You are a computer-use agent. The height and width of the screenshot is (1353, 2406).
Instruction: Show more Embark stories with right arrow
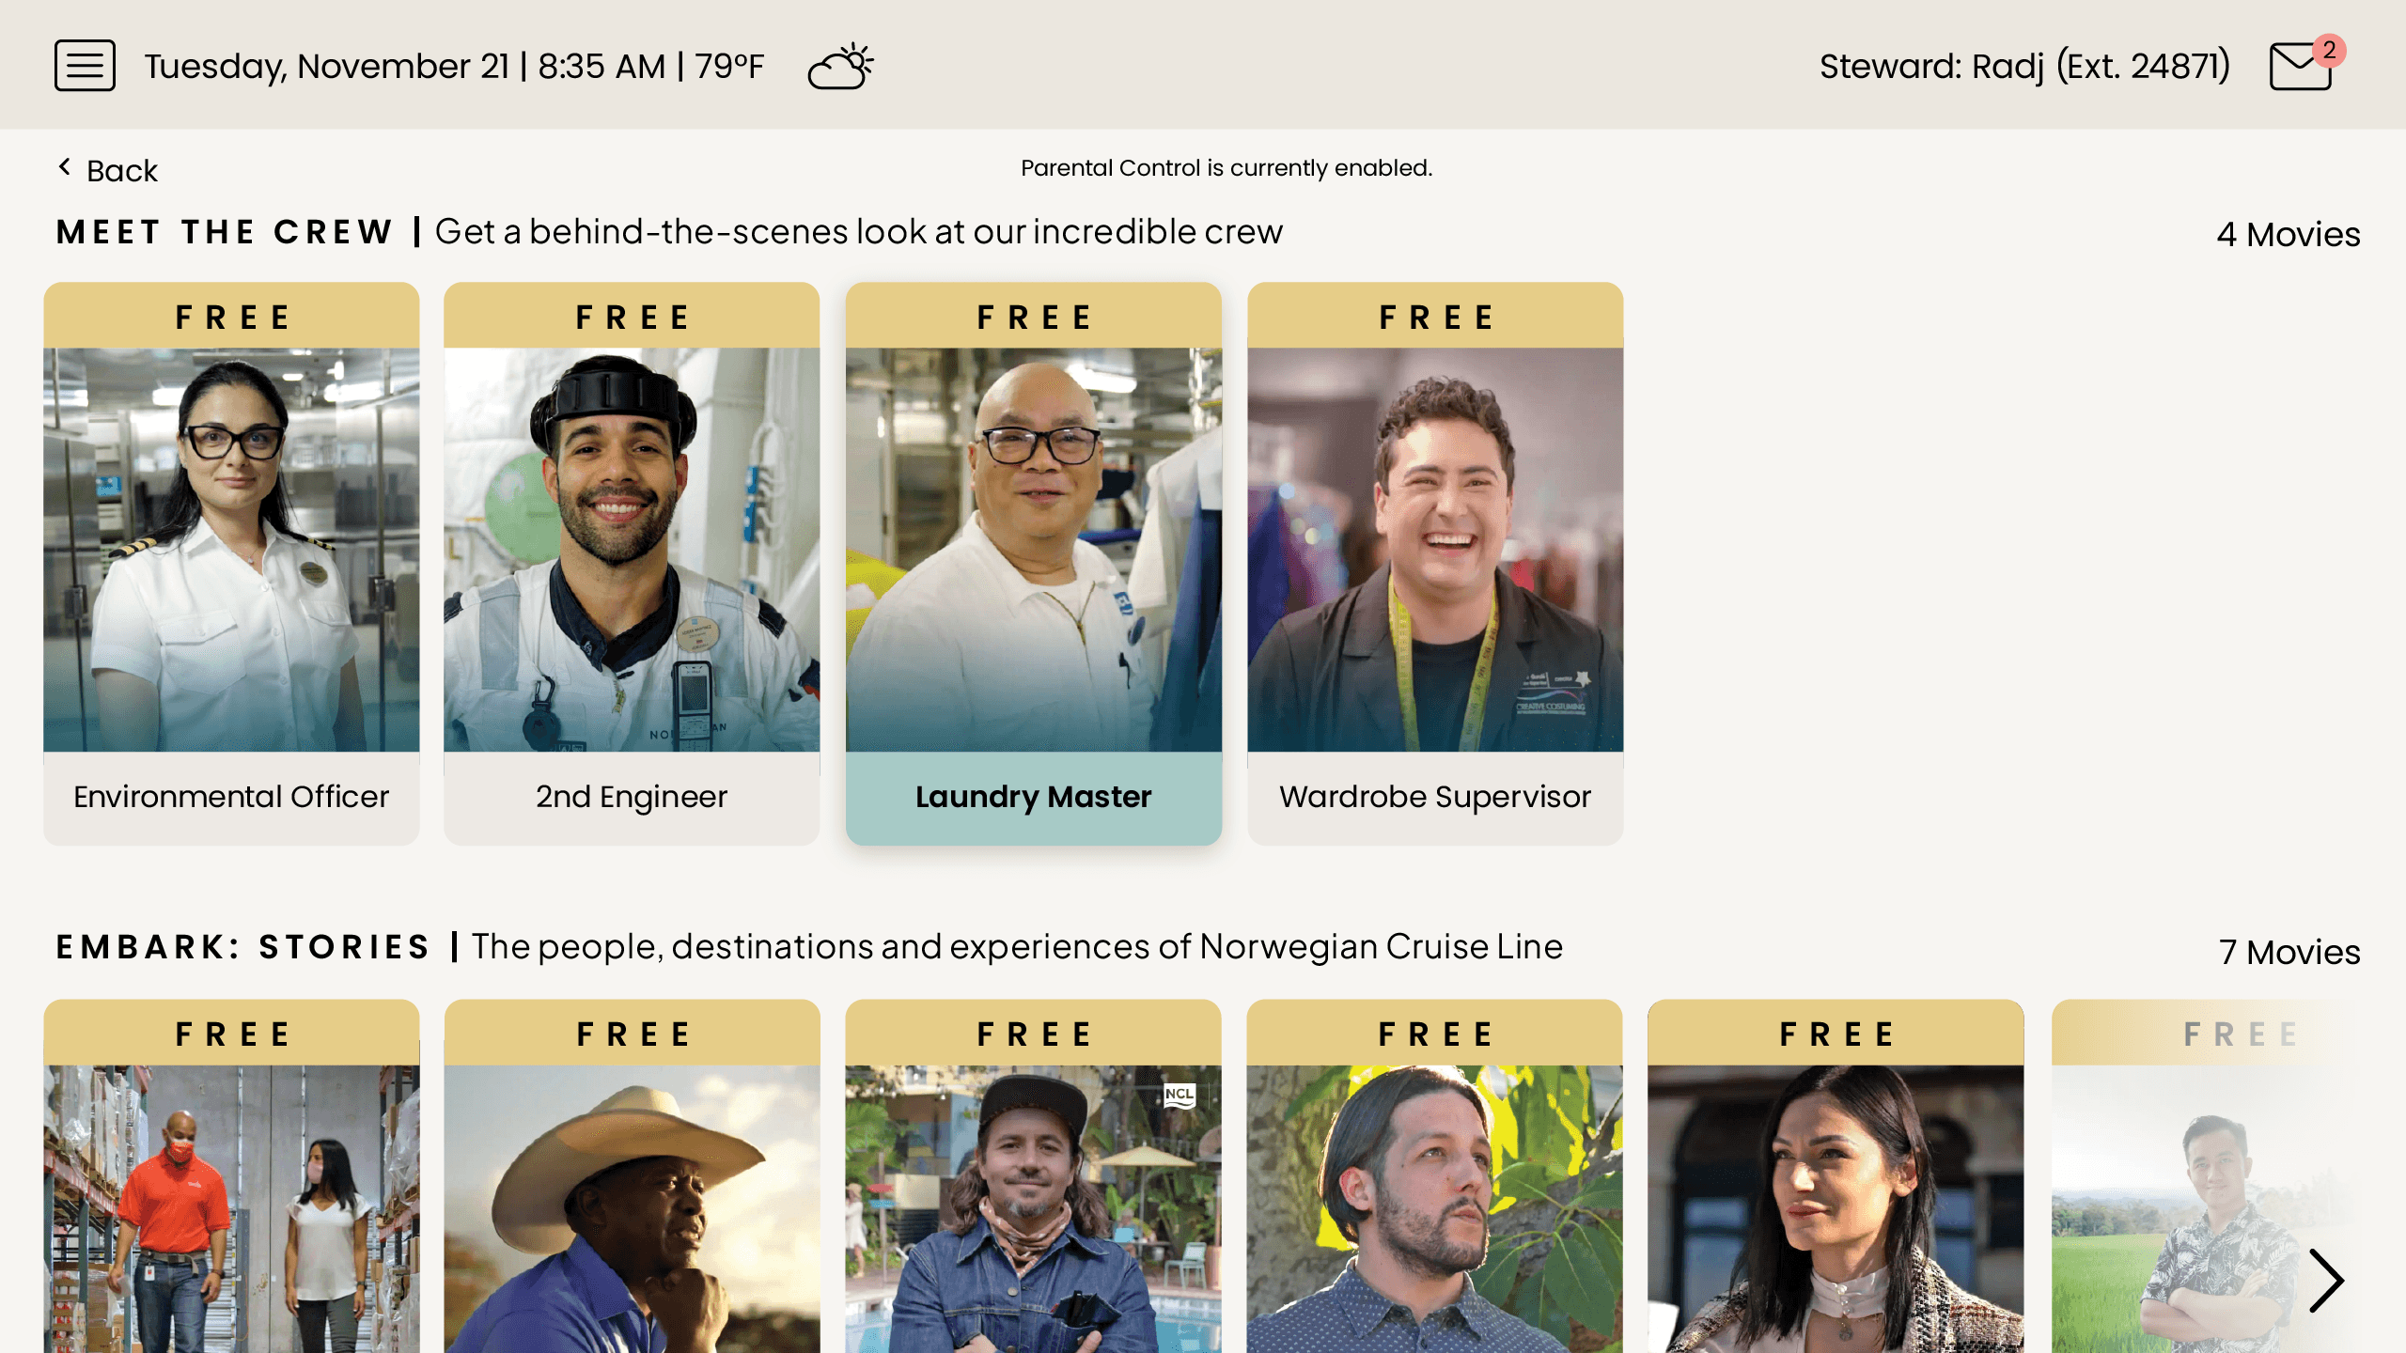pyautogui.click(x=2325, y=1280)
